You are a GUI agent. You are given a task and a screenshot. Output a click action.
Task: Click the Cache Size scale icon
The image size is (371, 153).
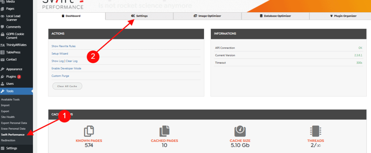(x=240, y=131)
